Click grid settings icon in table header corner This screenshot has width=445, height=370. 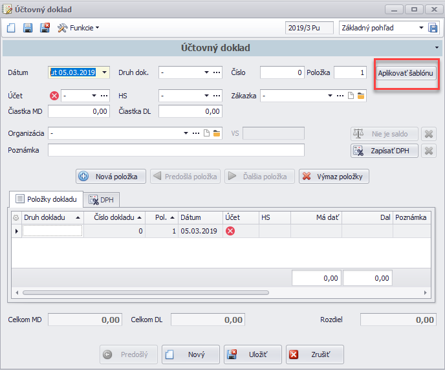pyautogui.click(x=16, y=218)
